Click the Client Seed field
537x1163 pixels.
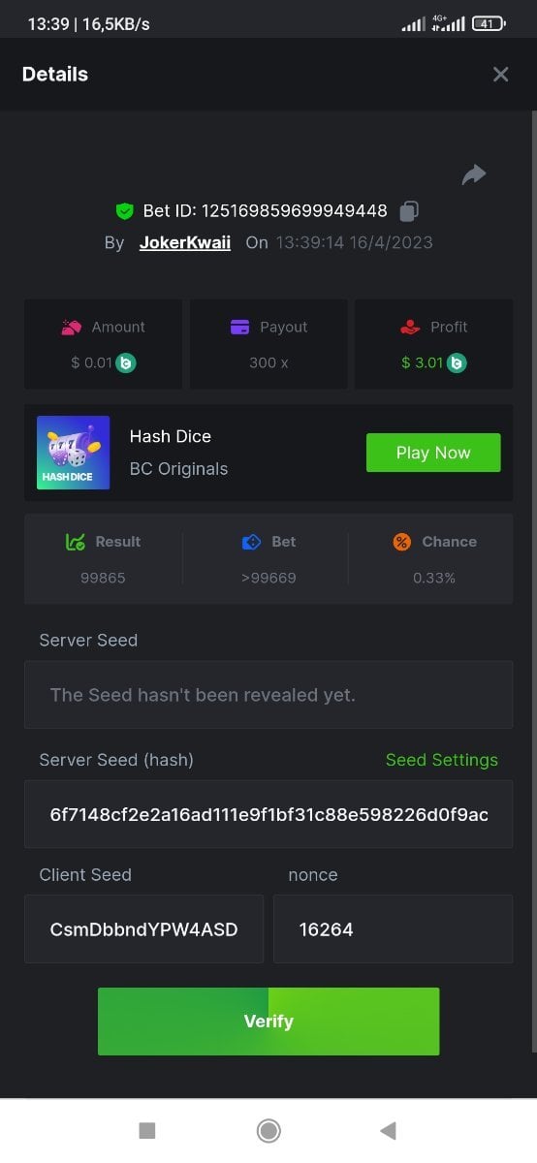click(x=143, y=928)
